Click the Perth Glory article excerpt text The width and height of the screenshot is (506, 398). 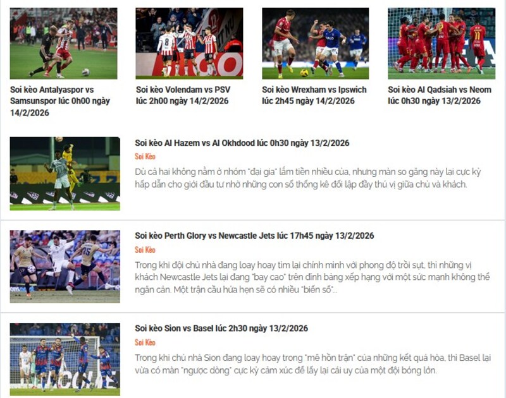coord(312,277)
